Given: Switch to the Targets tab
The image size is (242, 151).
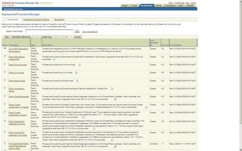Looking at the screenshot, I should (x=134, y=6).
